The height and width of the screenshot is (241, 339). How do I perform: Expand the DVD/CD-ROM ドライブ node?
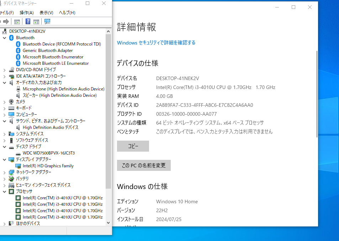point(4,70)
